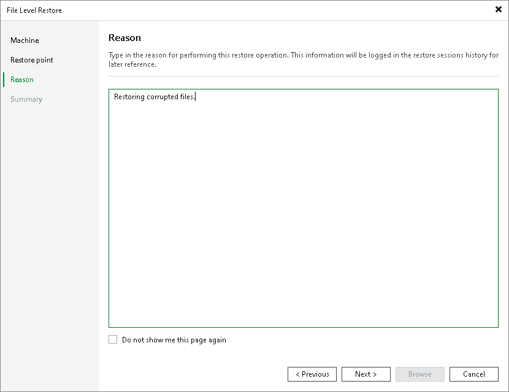Go back with the Previous button
Image resolution: width=509 pixels, height=392 pixels.
pos(312,374)
